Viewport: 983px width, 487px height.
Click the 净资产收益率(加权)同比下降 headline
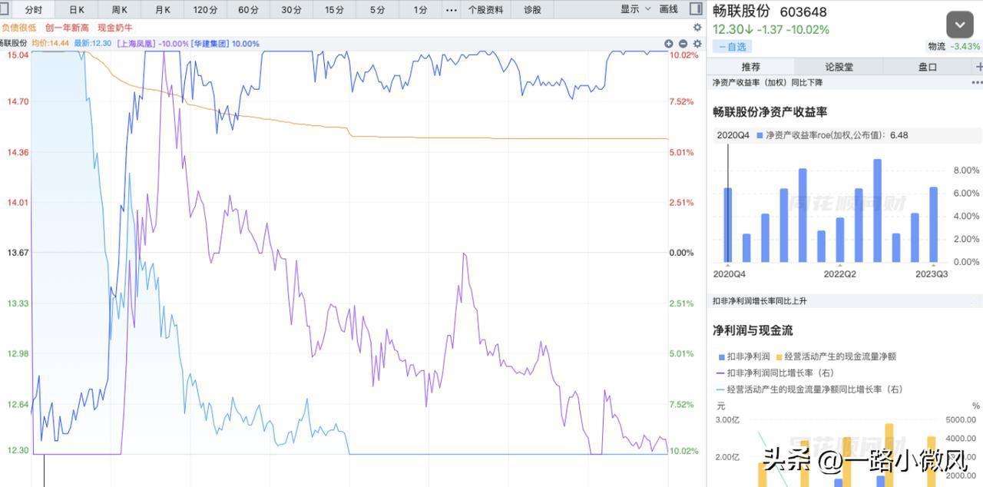tap(767, 83)
